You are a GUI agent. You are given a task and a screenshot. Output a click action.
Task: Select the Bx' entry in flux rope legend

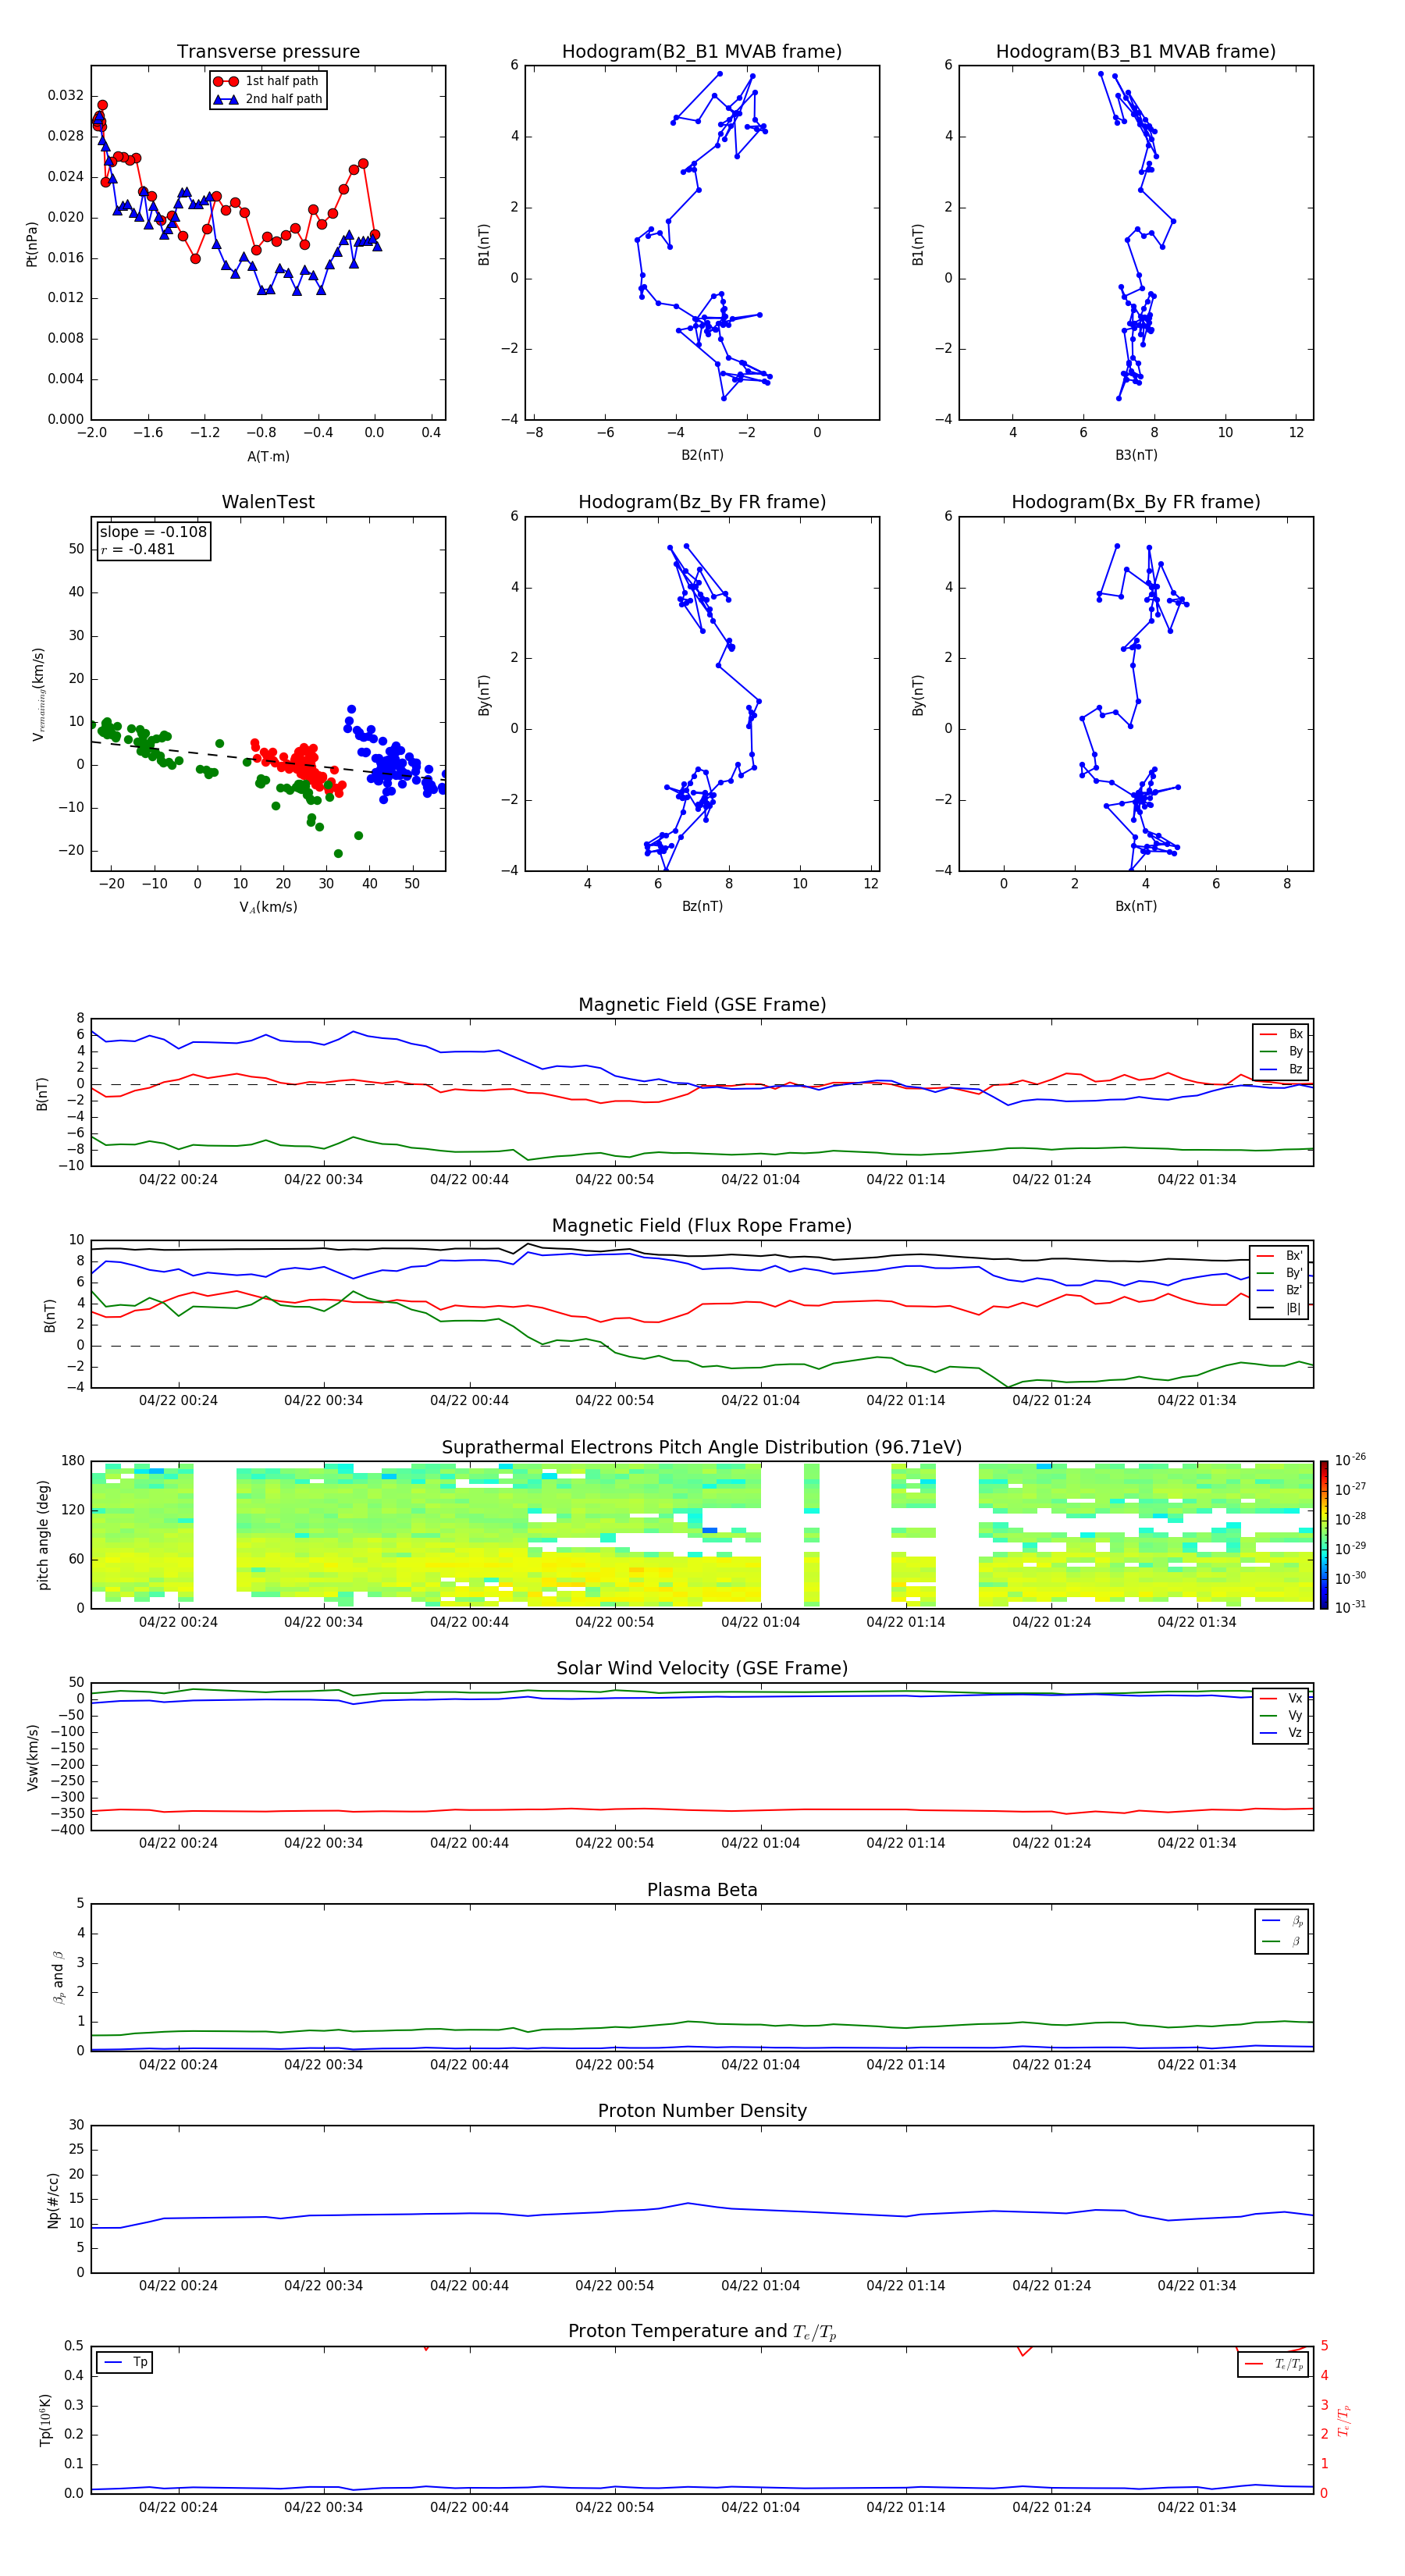pos(1280,1256)
